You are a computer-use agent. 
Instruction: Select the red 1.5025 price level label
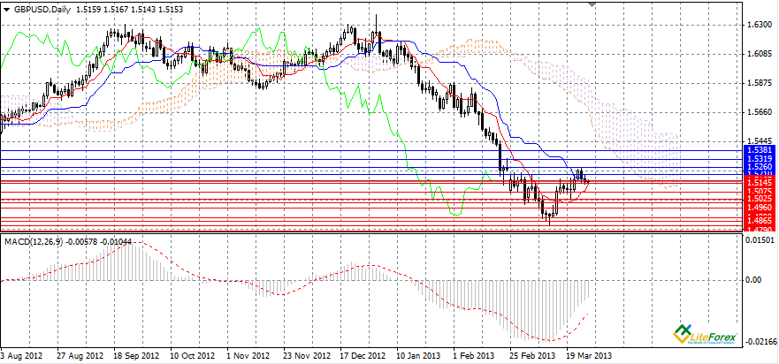760,199
